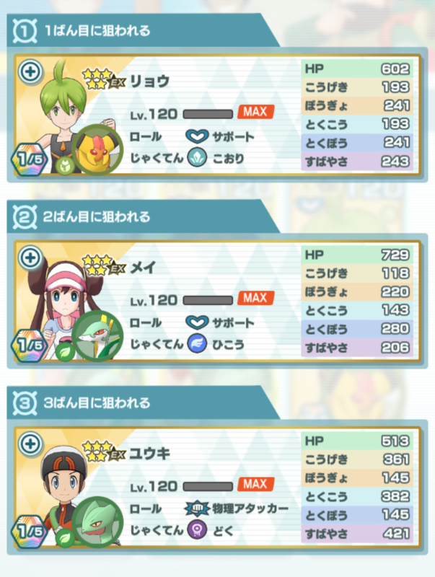Screen dimensions: 435x577
Task: Tap the Sceptile partner icon of ユウキ
Action: click(x=97, y=522)
